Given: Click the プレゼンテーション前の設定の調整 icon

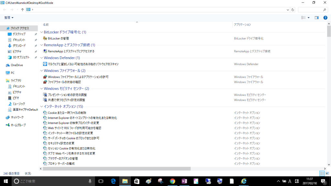Looking at the screenshot, I should pos(45,95).
